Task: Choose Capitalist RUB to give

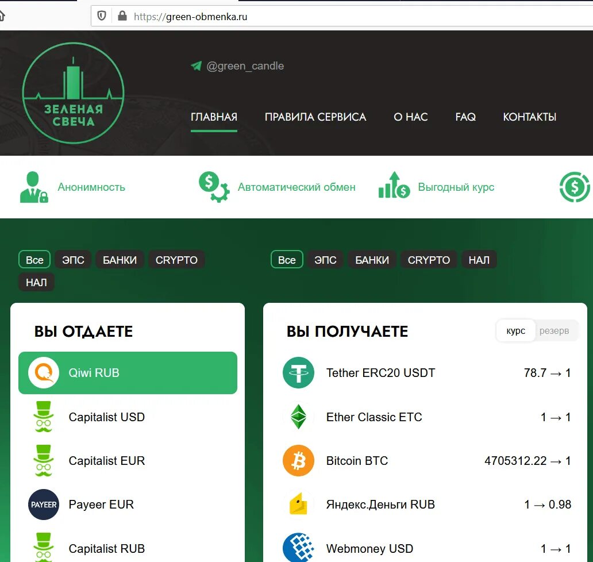Action: pyautogui.click(x=128, y=545)
